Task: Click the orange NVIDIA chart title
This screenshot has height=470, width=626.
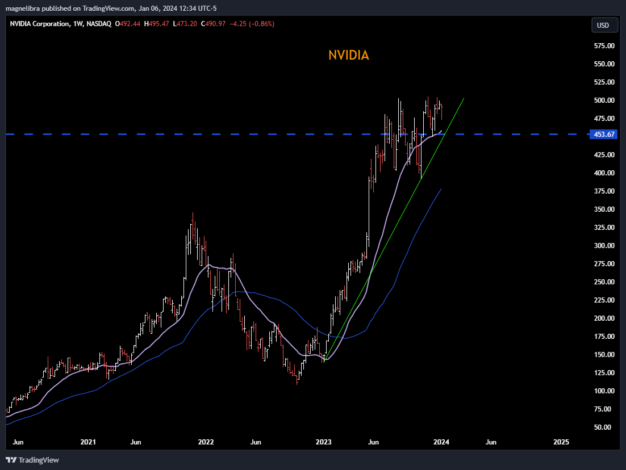Action: click(349, 55)
